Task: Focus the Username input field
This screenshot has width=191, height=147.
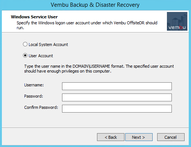Action: click(117, 86)
